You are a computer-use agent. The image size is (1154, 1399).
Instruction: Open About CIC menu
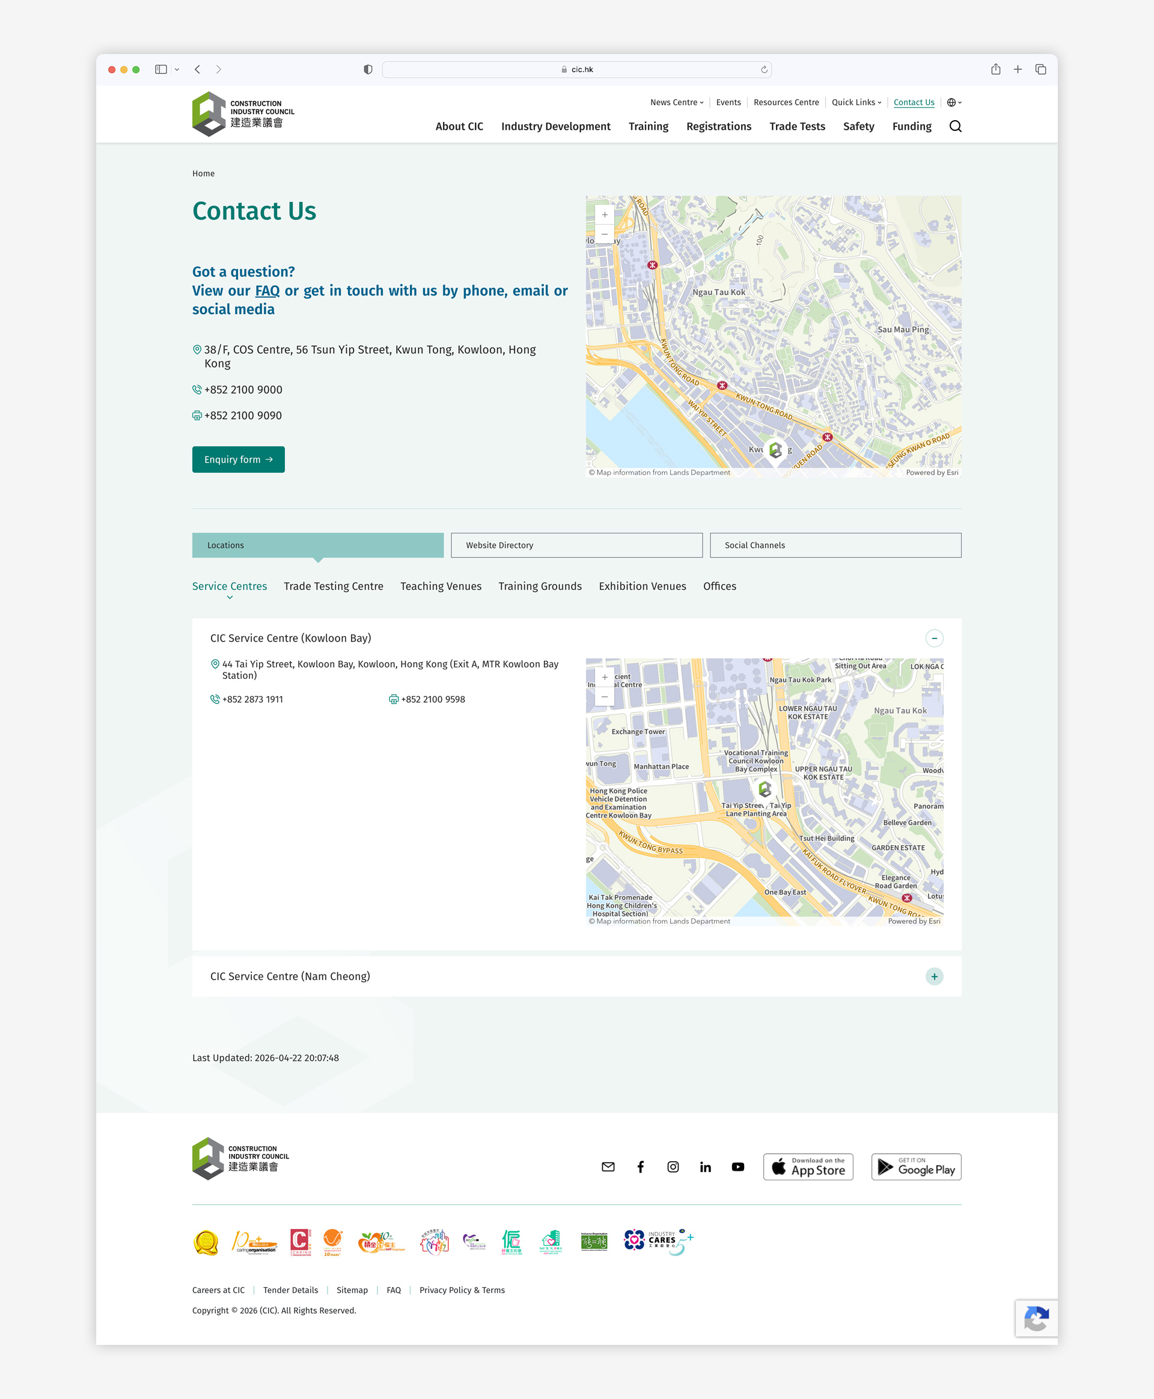click(x=459, y=126)
